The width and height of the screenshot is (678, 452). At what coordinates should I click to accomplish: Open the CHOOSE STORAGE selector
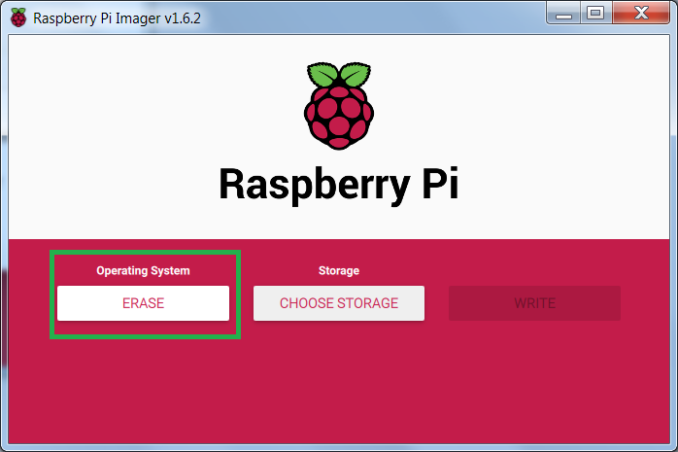click(339, 303)
